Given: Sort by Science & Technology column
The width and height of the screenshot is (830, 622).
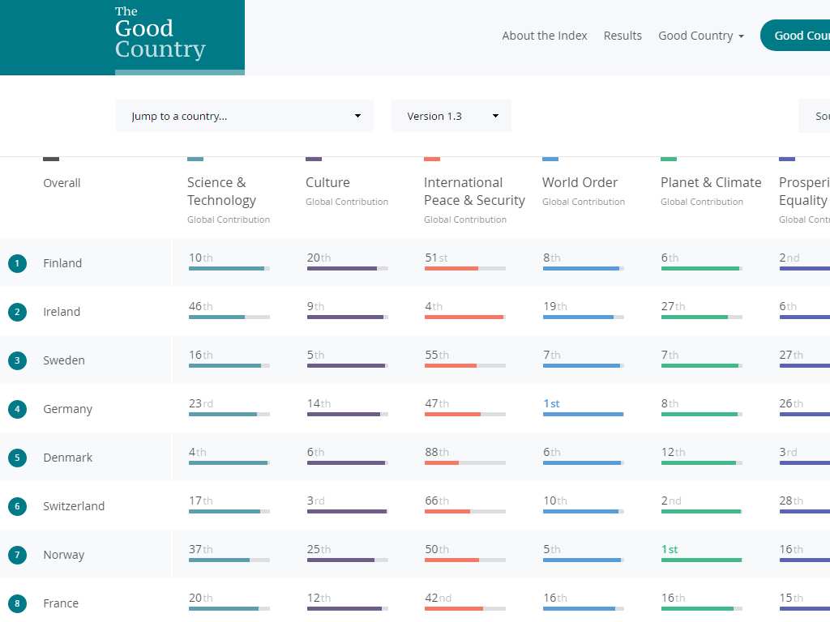Looking at the screenshot, I should (x=221, y=191).
